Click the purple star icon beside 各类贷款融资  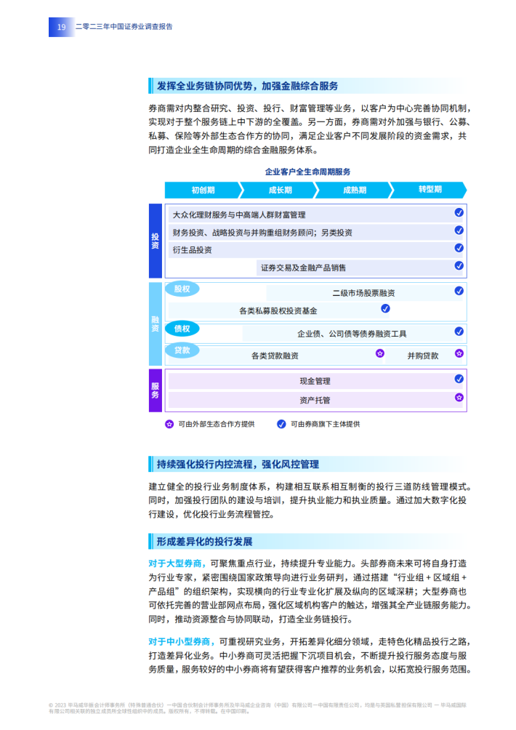[x=379, y=353]
